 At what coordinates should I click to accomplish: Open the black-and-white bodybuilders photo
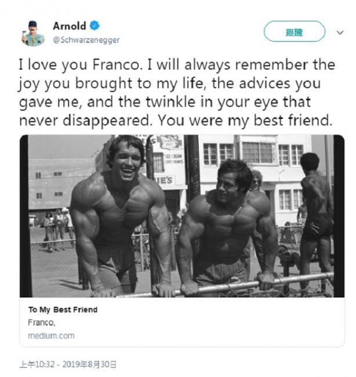(x=182, y=216)
